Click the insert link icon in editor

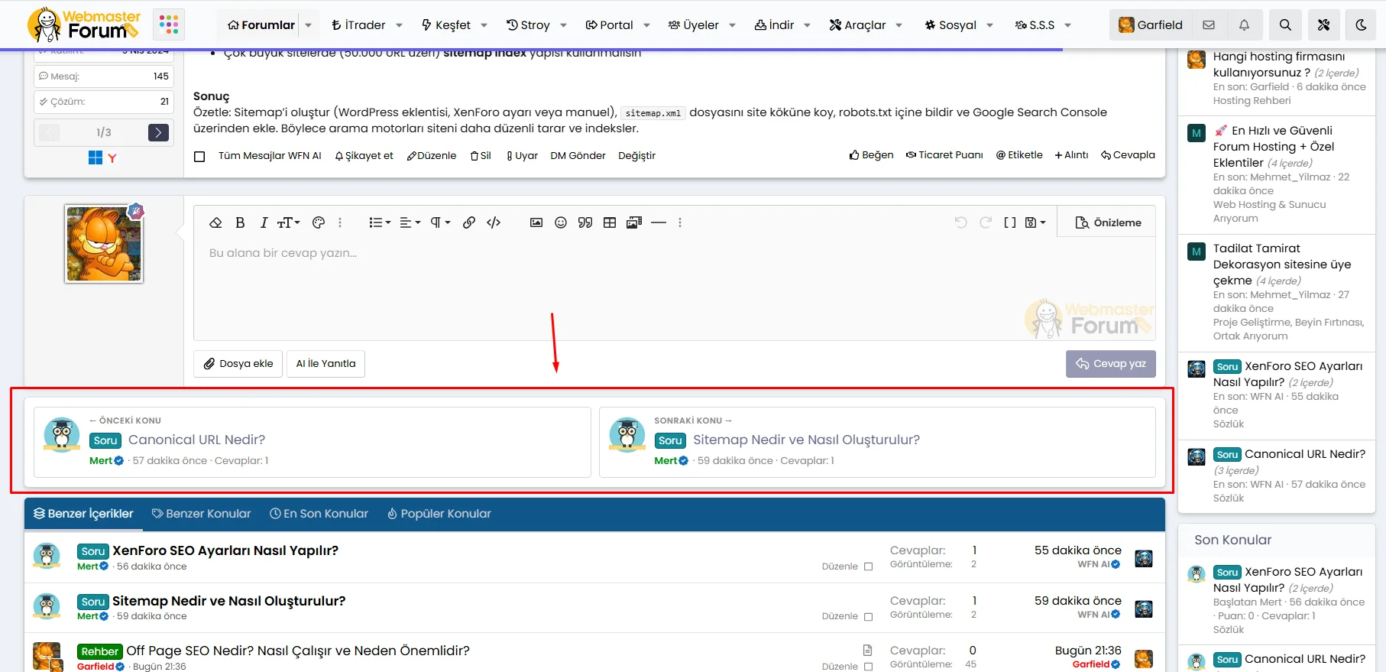(469, 222)
